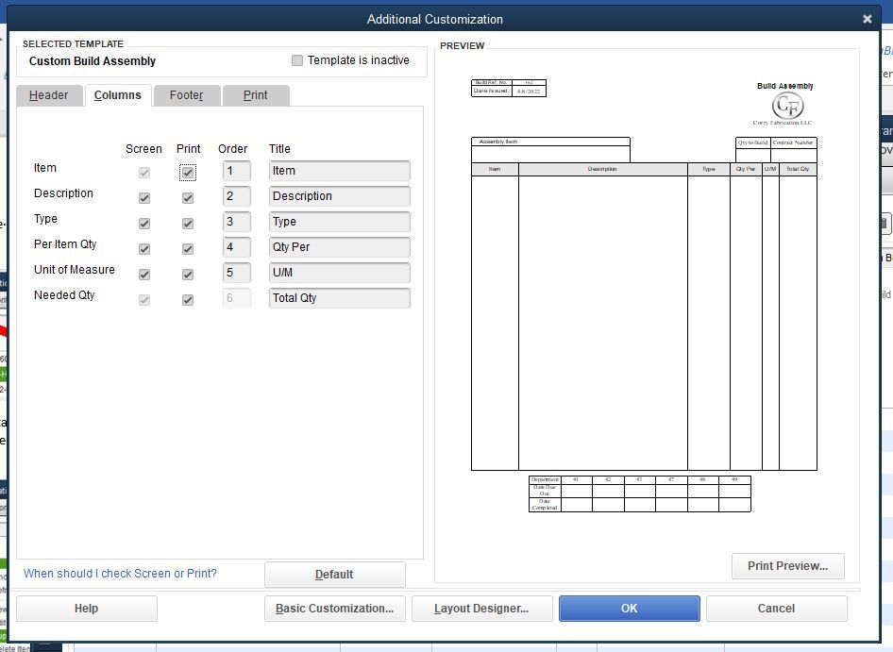Uncheck Screen for Unit of Measure
The image size is (893, 652).
click(x=143, y=274)
